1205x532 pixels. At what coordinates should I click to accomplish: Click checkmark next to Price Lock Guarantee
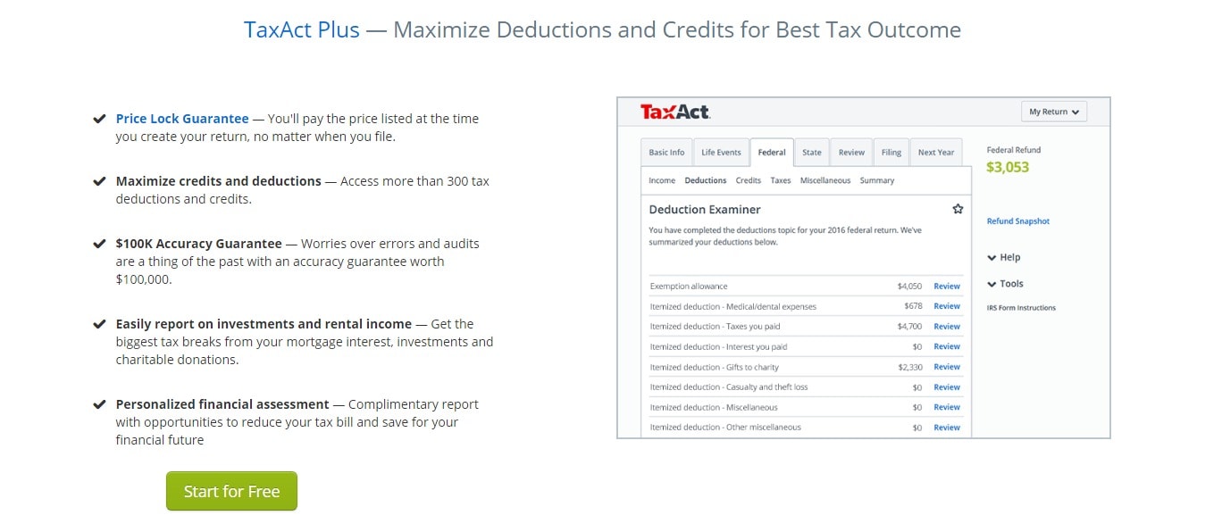coord(99,119)
